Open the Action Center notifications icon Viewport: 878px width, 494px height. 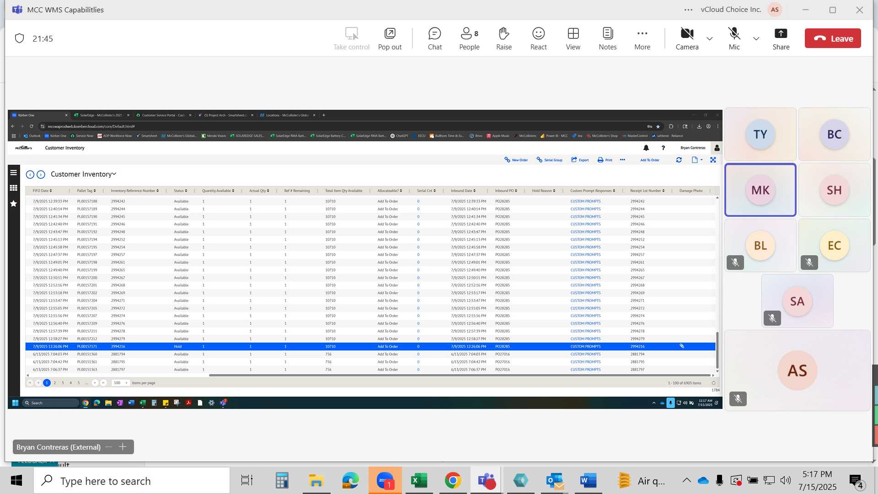[x=857, y=481]
